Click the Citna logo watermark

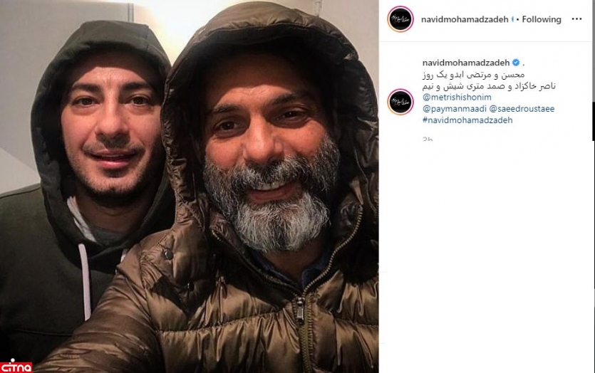16,366
